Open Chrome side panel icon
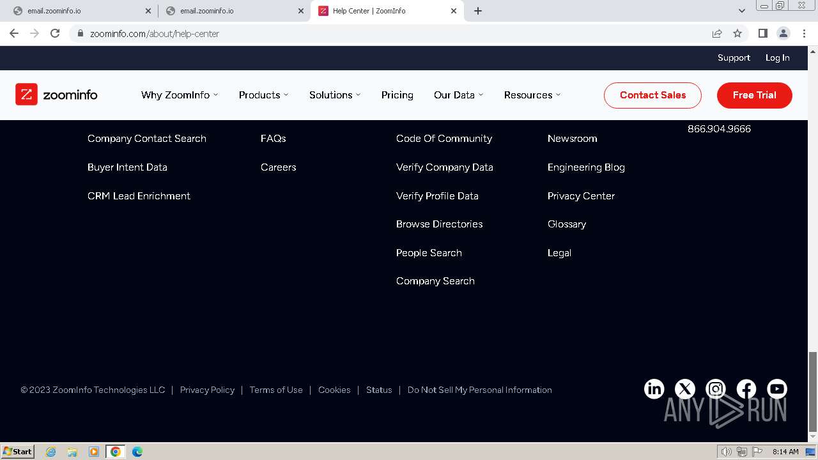Viewport: 818px width, 460px height. pyautogui.click(x=762, y=33)
